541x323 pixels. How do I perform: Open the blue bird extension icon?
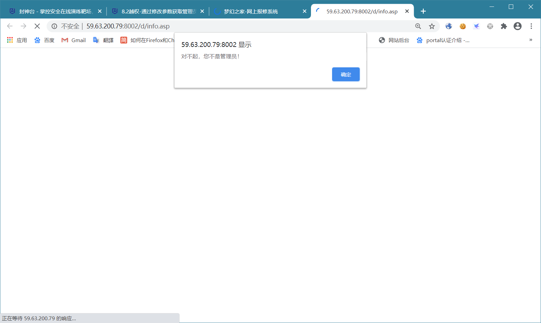[x=476, y=26]
